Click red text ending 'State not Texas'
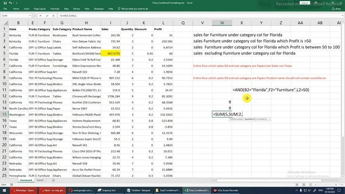 pyautogui.click(x=243, y=66)
